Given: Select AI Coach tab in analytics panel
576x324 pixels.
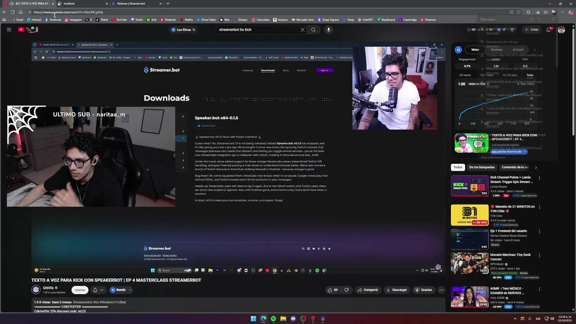Looking at the screenshot, I should point(518,49).
